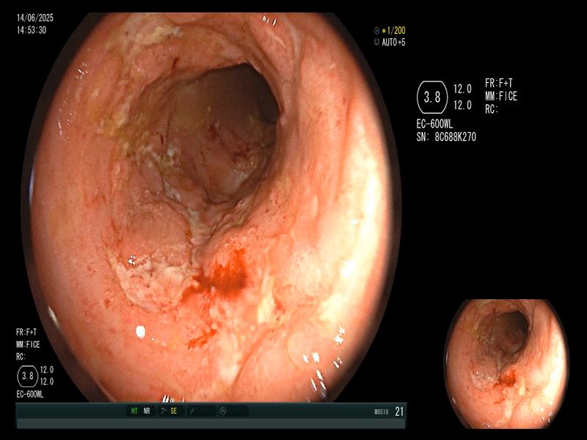Click the M8518 status bar text
Screen dimensions: 587x440
pos(382,412)
